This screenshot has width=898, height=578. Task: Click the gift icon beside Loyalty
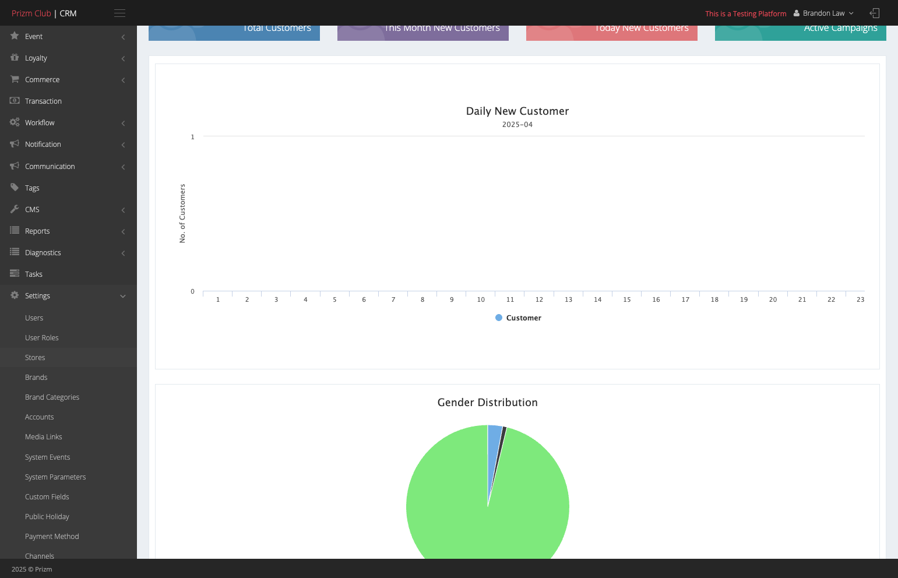pyautogui.click(x=15, y=58)
